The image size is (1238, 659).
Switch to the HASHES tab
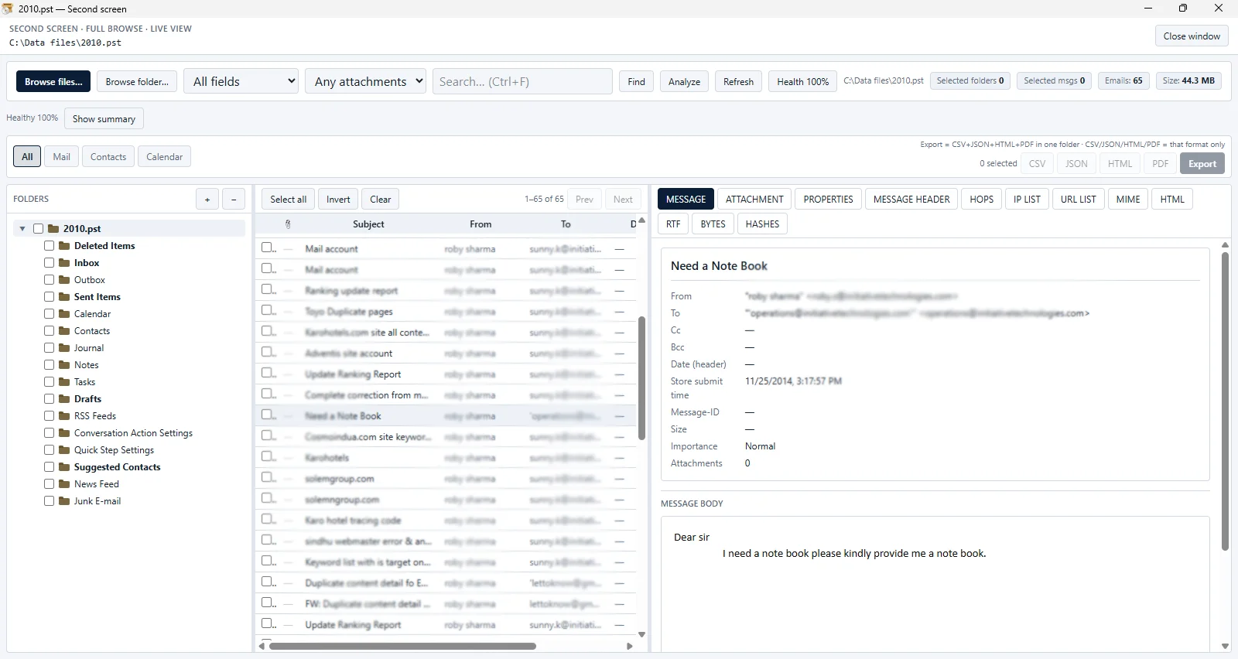(762, 224)
